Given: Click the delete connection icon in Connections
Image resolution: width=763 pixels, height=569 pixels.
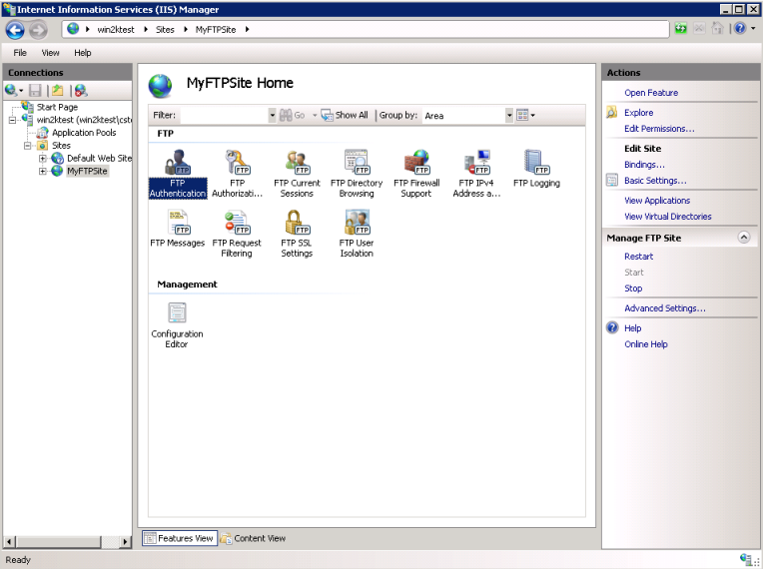Looking at the screenshot, I should 81,90.
